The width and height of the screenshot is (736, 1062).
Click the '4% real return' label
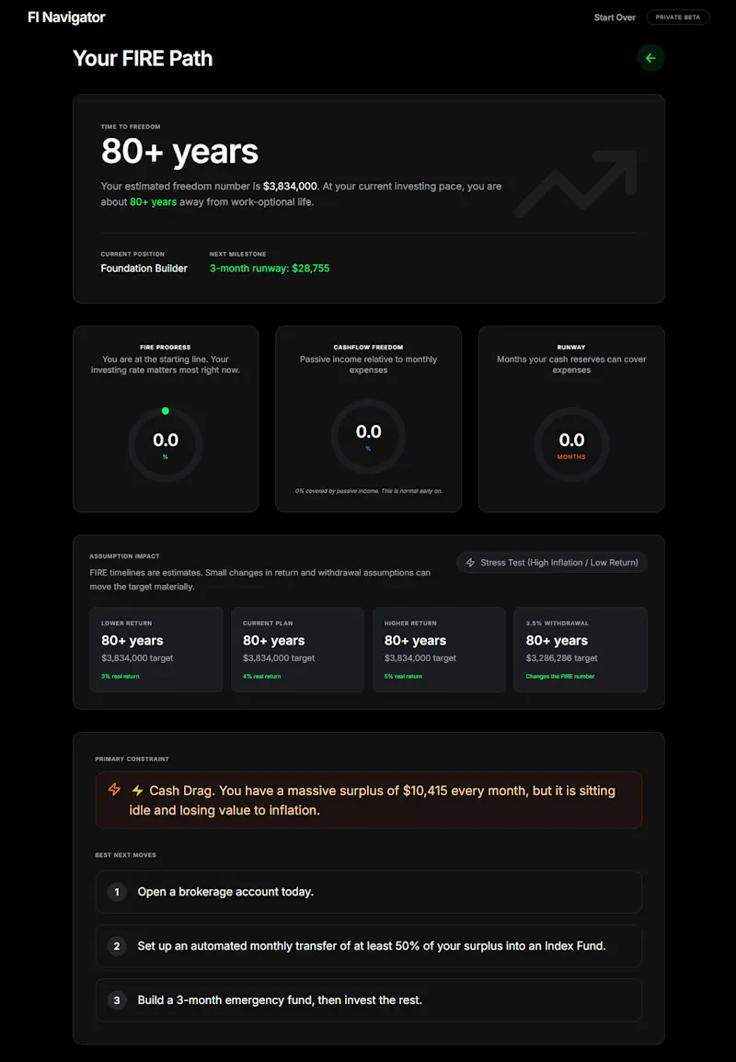click(x=262, y=676)
